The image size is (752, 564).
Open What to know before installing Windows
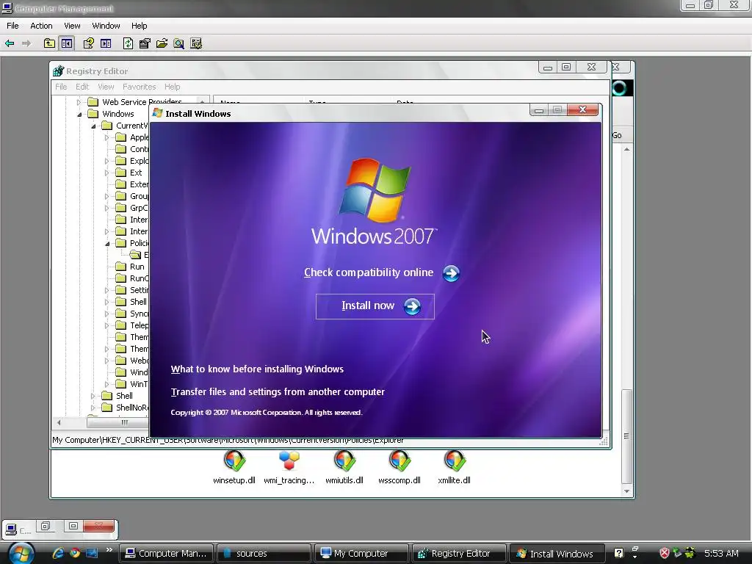pos(257,369)
